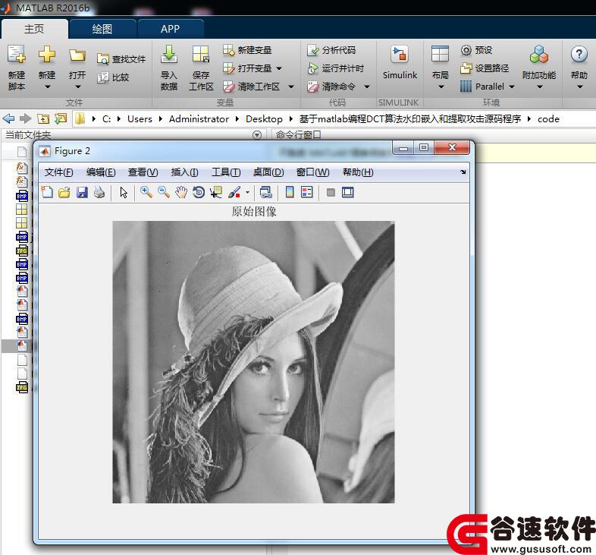Click Import Data (导入数据) icon

169,55
